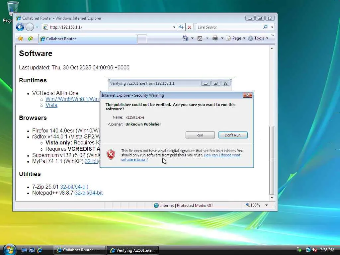
Task: Click the Live Search box
Action: [x=229, y=27]
